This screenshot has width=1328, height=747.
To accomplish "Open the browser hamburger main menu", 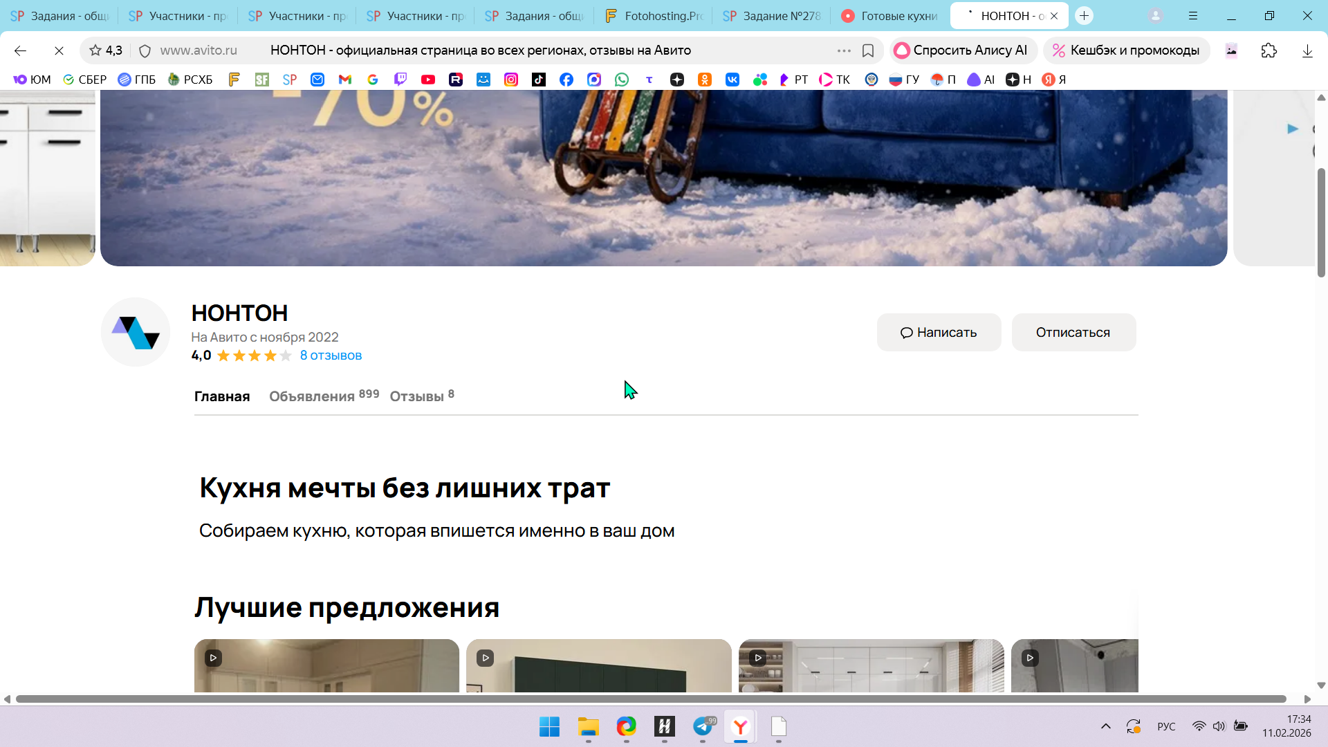I will point(1193,15).
